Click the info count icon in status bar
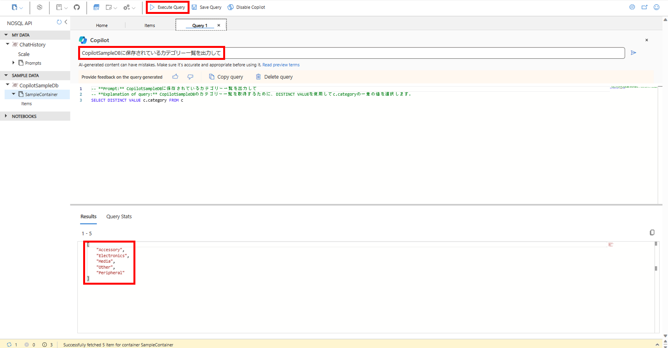Screen dimensions: 668x348 (44, 345)
